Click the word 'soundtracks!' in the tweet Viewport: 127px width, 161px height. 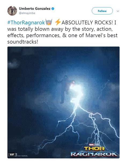tap(23, 42)
